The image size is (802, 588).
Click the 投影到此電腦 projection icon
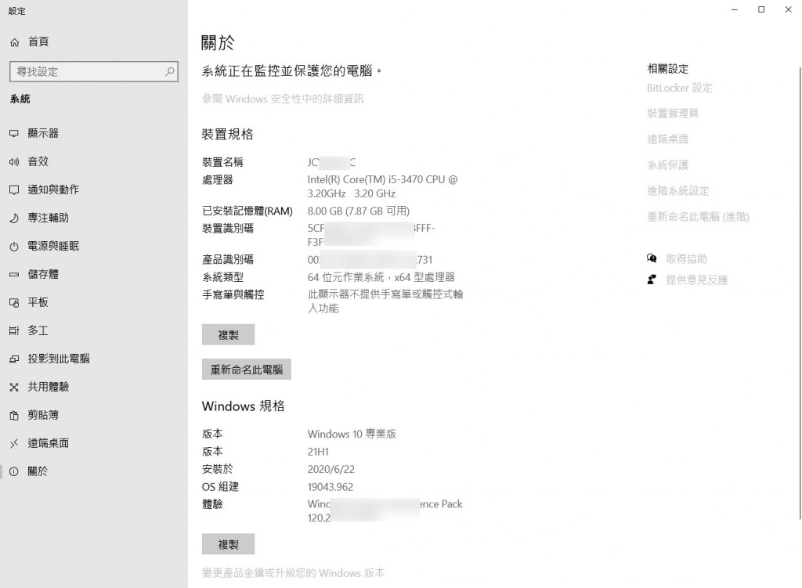14,359
